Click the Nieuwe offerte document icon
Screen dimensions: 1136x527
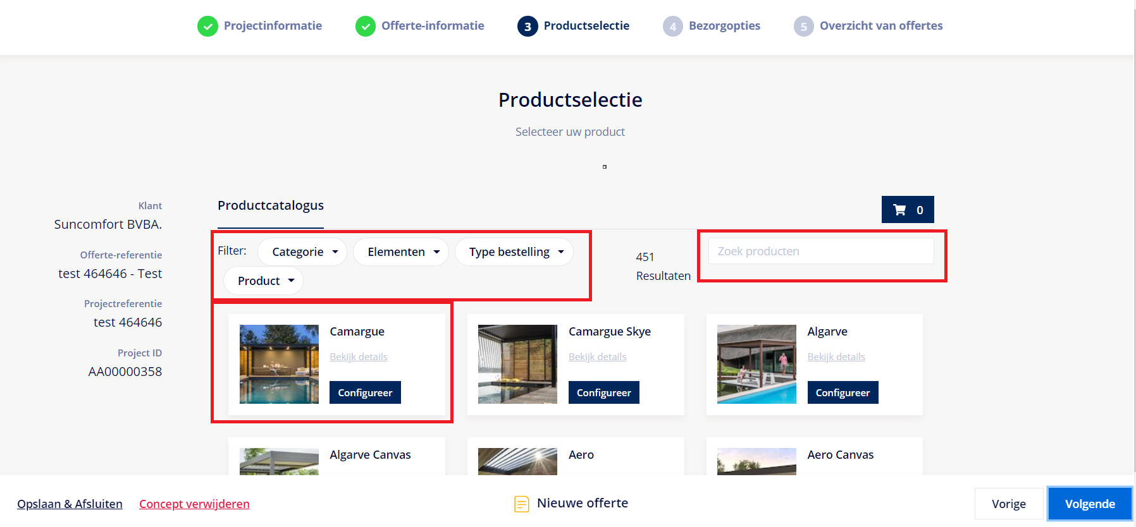(x=521, y=504)
